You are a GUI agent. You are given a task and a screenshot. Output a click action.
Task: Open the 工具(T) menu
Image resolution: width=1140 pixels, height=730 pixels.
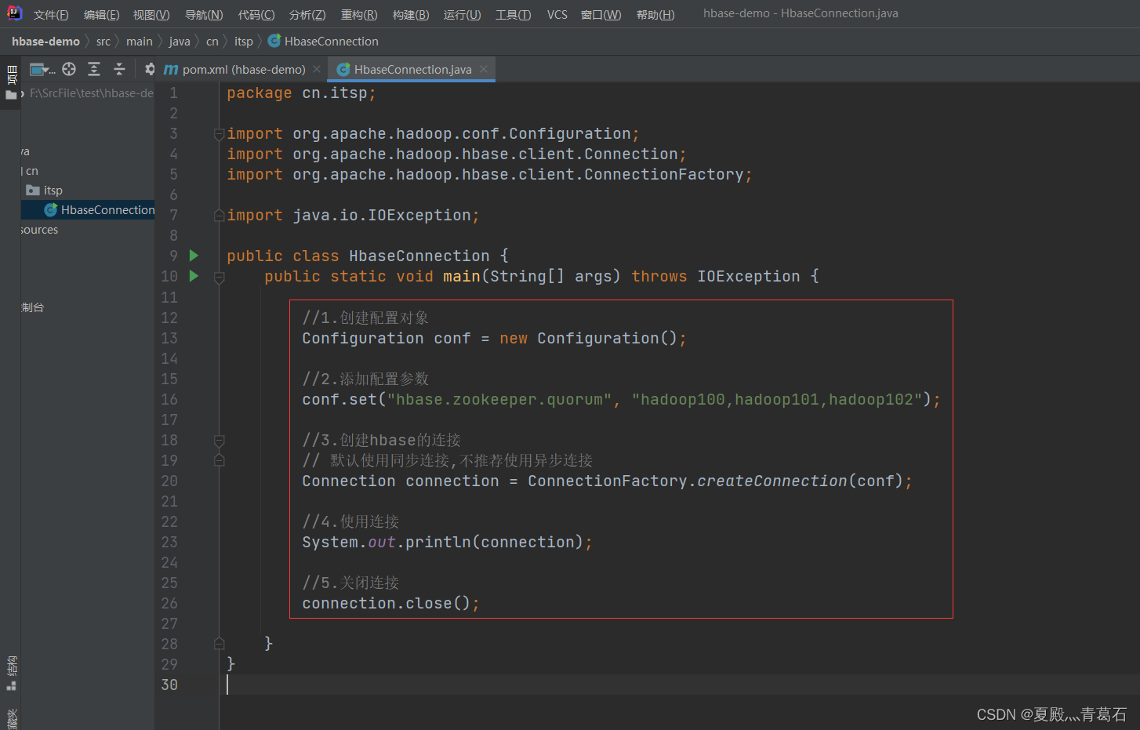tap(513, 15)
